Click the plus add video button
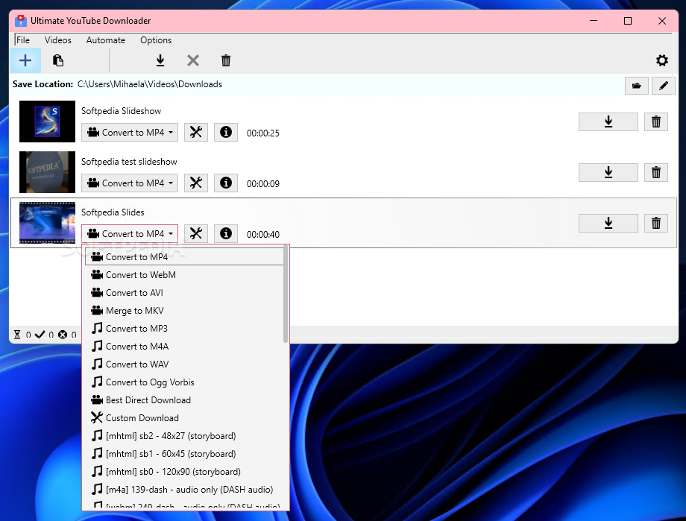This screenshot has width=686, height=521. point(25,60)
